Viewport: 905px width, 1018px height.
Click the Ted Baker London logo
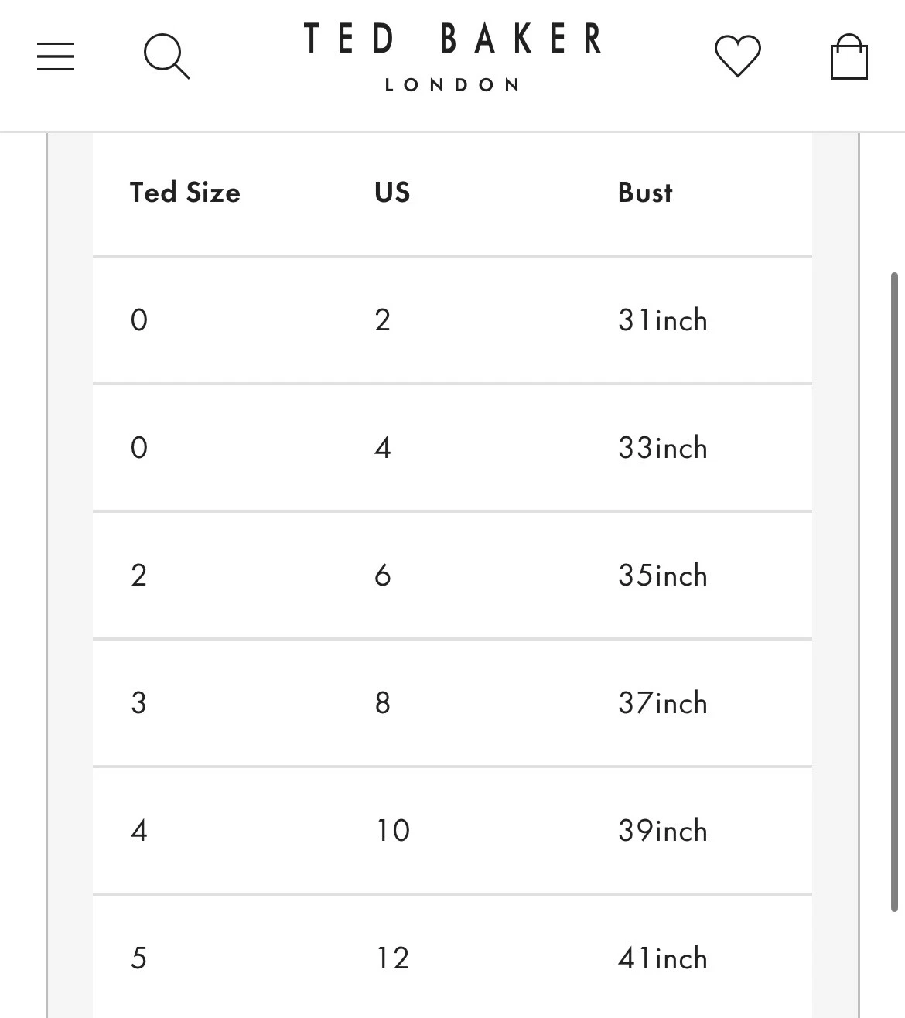[x=452, y=57]
